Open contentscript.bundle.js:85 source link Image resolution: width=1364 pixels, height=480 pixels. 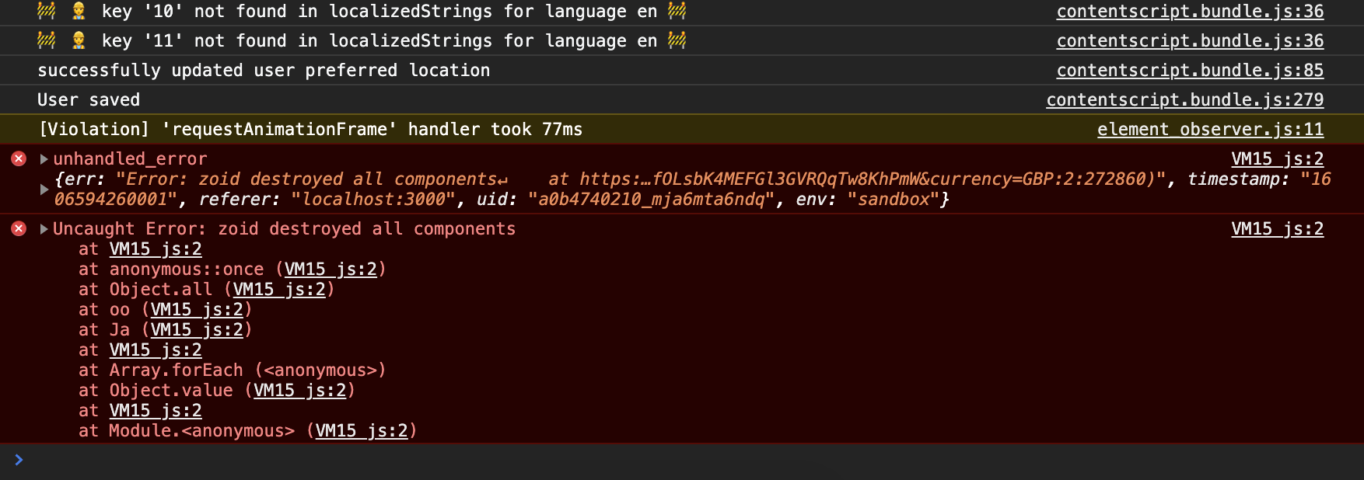(1190, 71)
